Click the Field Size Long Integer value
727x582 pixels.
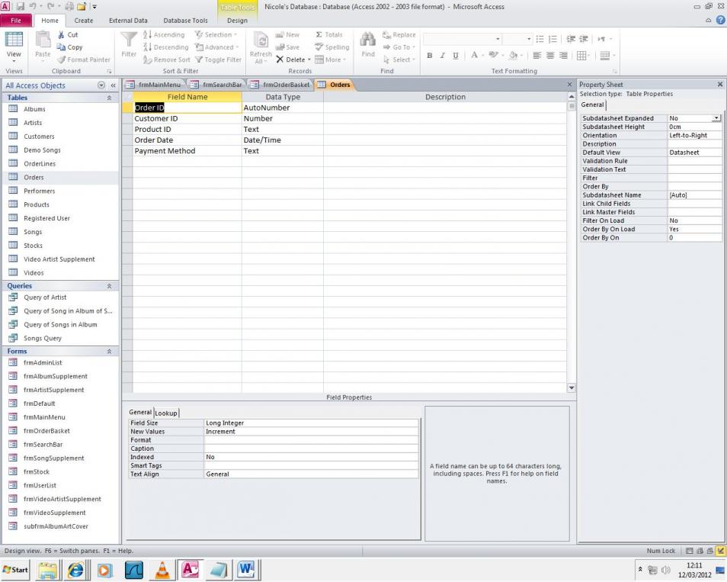pyautogui.click(x=311, y=423)
